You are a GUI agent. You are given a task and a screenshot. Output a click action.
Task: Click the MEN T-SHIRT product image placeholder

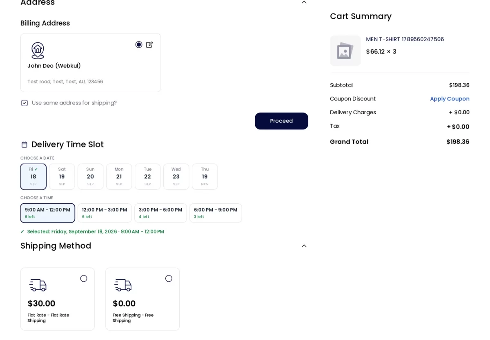pos(345,51)
